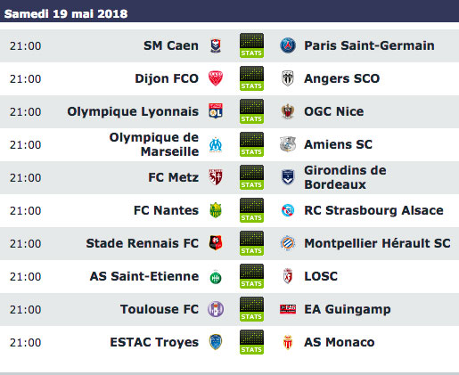Click the EA Guingamp logo
Image resolution: width=459 pixels, height=375 pixels.
coord(288,309)
